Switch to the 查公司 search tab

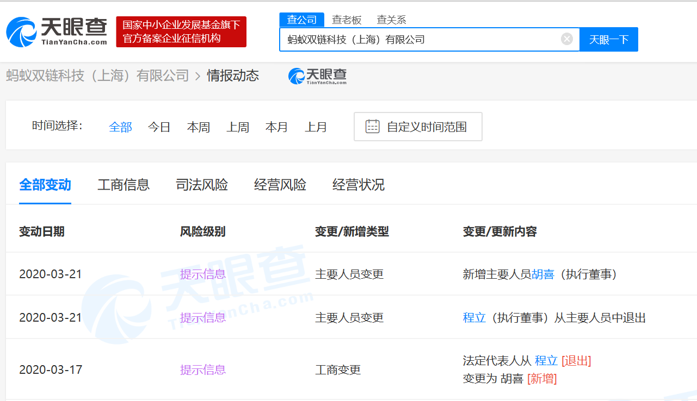(302, 20)
